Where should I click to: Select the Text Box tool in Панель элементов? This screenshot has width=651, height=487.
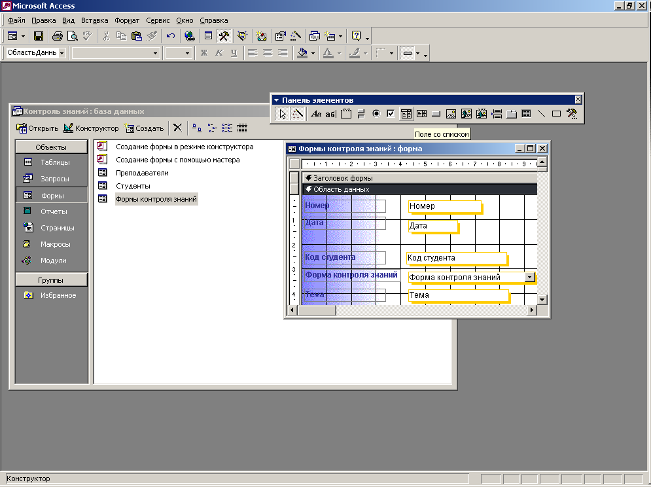(x=331, y=114)
